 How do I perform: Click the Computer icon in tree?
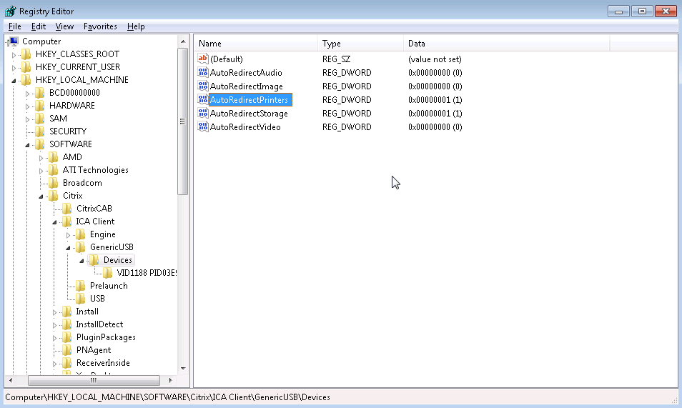14,41
